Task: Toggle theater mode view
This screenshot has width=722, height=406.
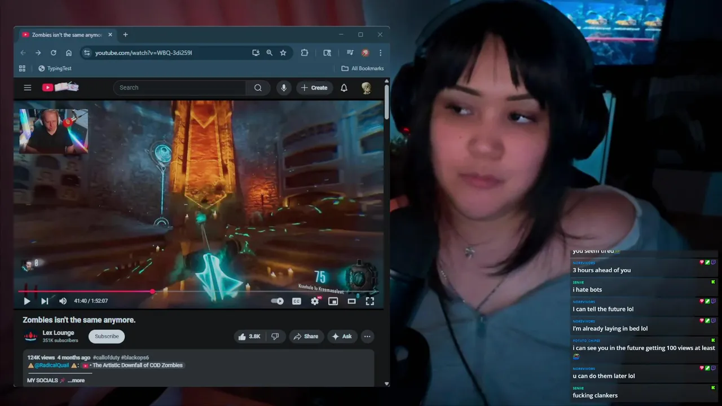Action: 351,301
